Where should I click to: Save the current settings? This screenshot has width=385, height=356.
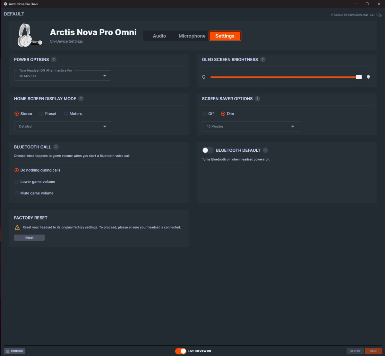tap(373, 351)
